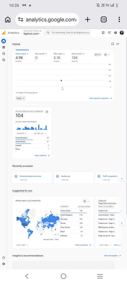Change the Active users metric in map card

[21, 201]
